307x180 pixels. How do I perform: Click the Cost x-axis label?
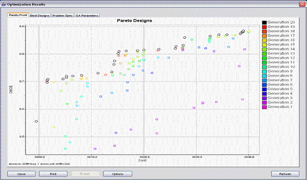142,160
